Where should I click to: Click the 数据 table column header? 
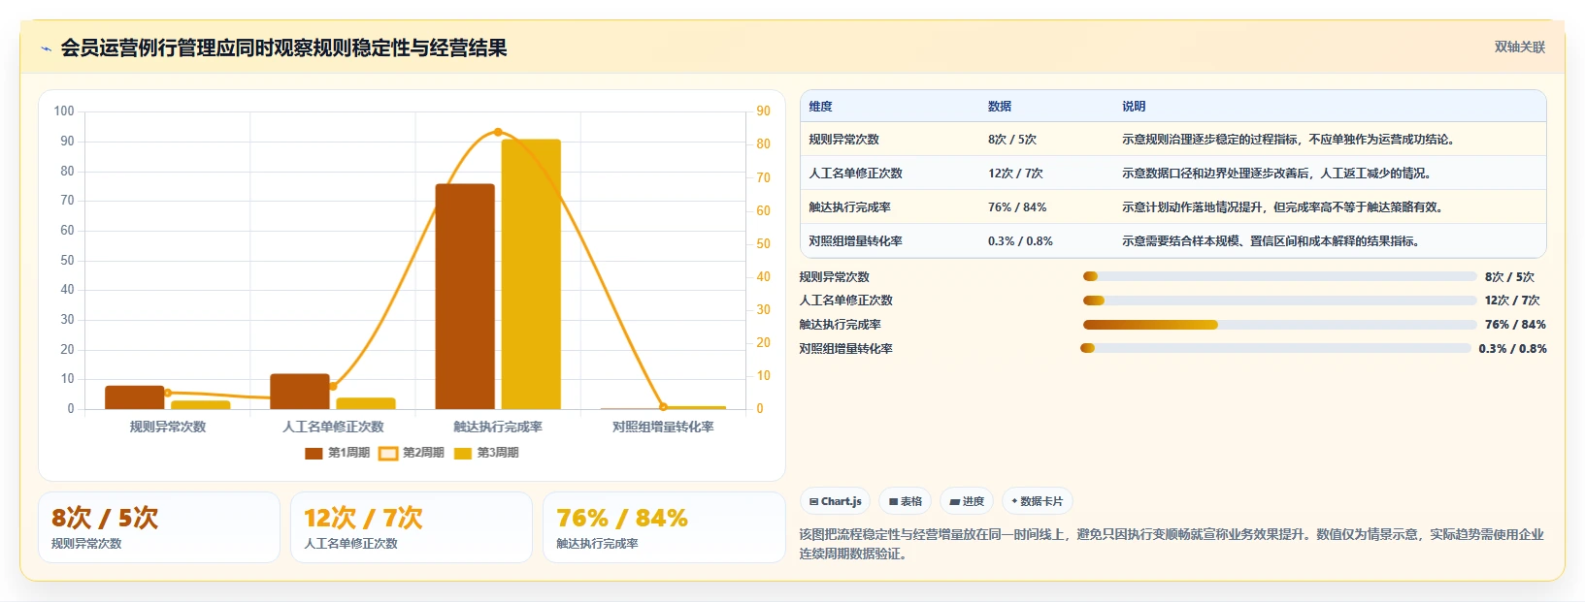tap(1000, 107)
